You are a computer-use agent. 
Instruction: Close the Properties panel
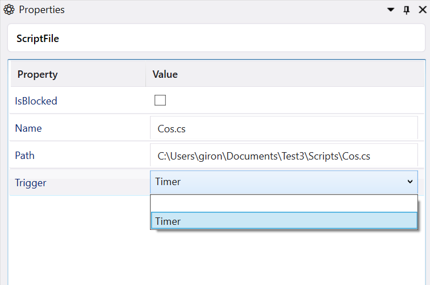[x=423, y=10]
